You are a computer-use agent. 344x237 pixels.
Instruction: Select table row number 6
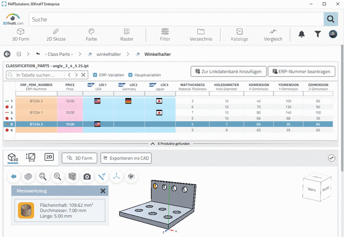[168, 130]
